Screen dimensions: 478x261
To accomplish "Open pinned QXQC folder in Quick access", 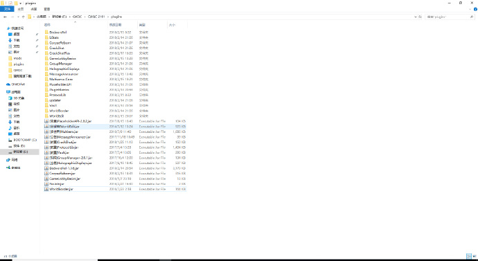I will click(15, 70).
